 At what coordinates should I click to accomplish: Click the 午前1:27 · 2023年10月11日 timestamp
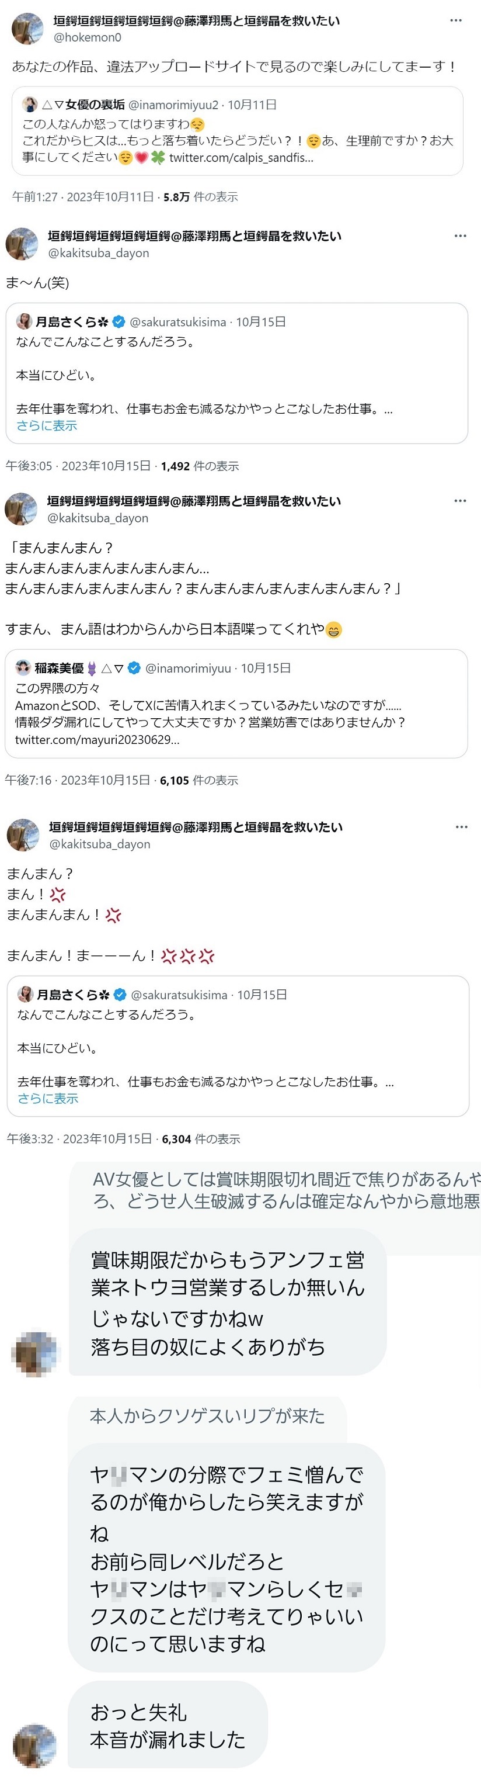pos(83,197)
